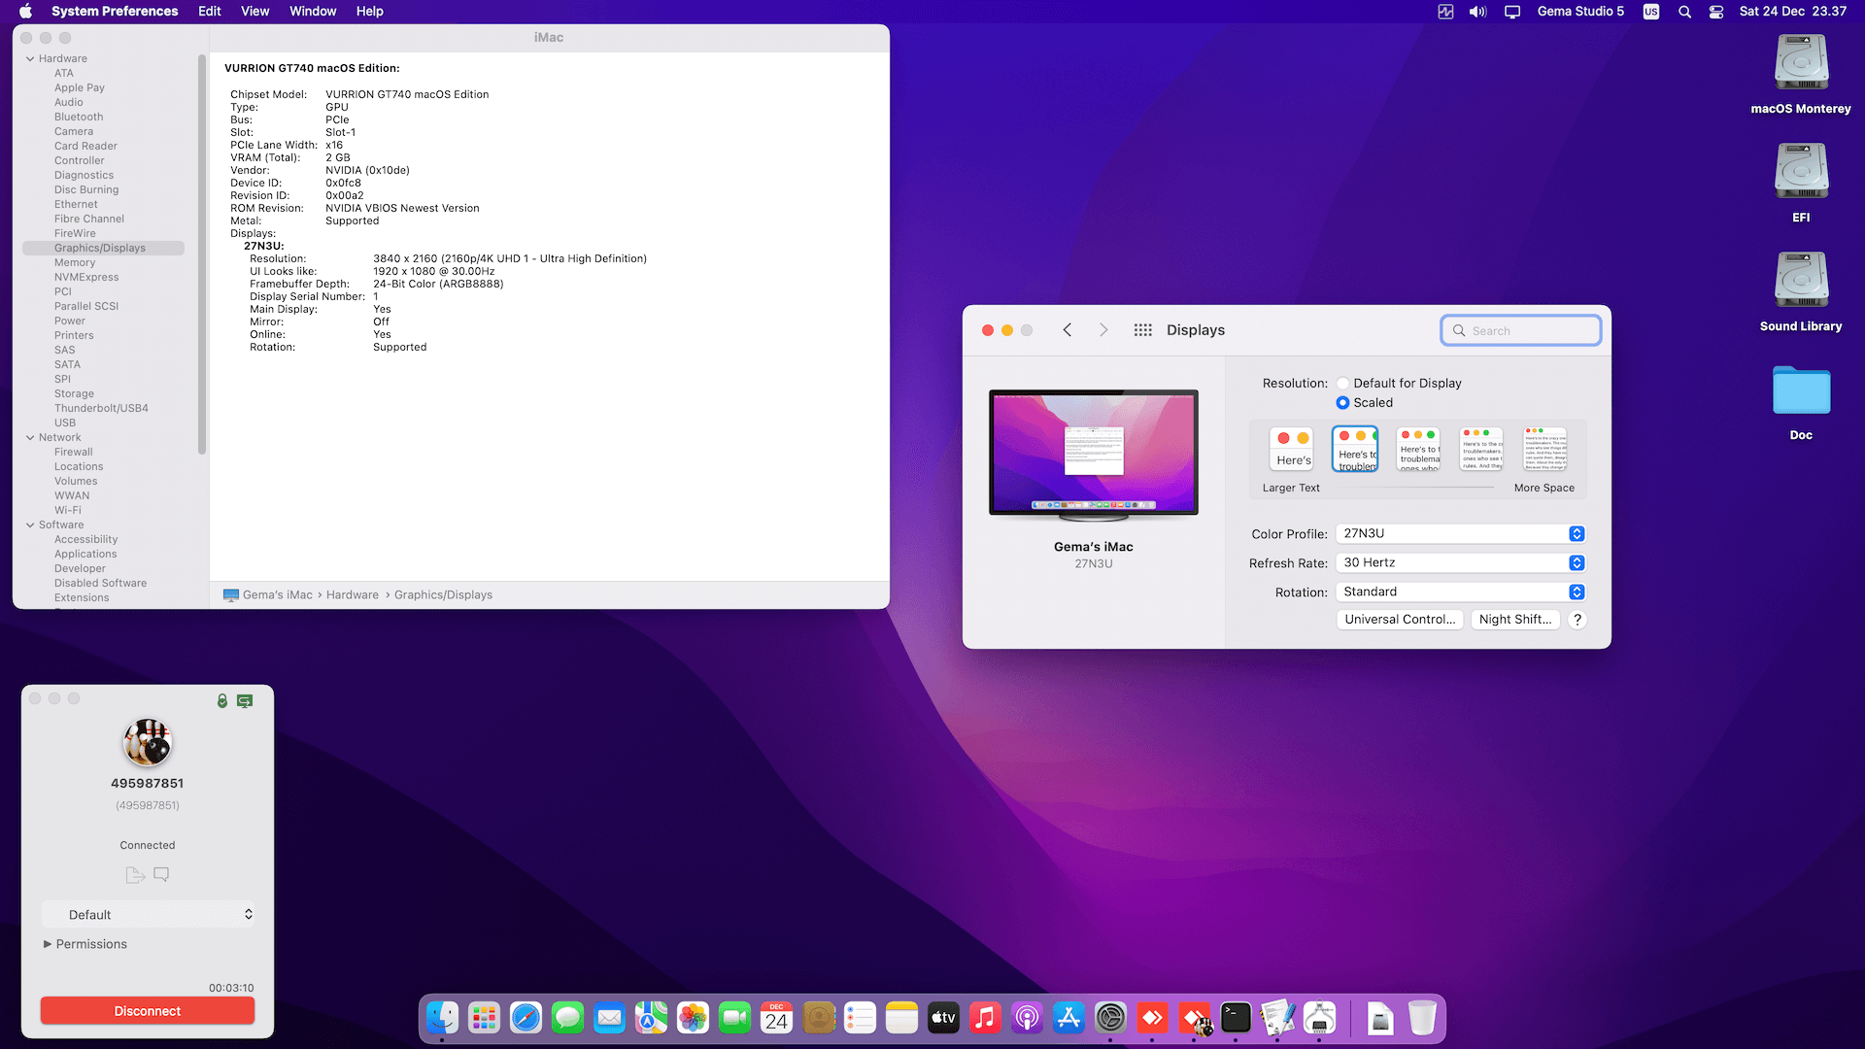Viewport: 1865px width, 1049px height.
Task: Open the Window menu in the menu bar
Action: pyautogui.click(x=312, y=12)
